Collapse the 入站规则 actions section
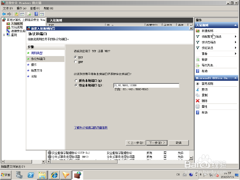 pyautogui.click(x=235, y=25)
